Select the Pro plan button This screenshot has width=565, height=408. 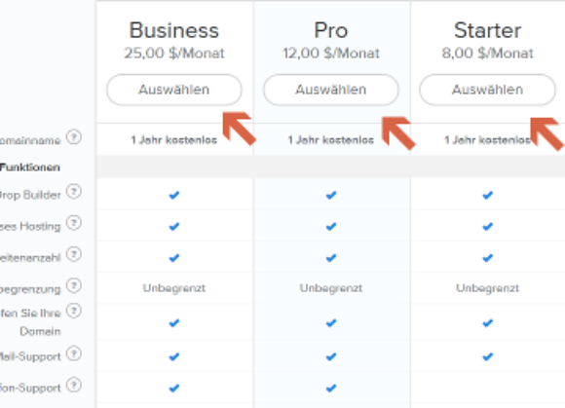[331, 90]
